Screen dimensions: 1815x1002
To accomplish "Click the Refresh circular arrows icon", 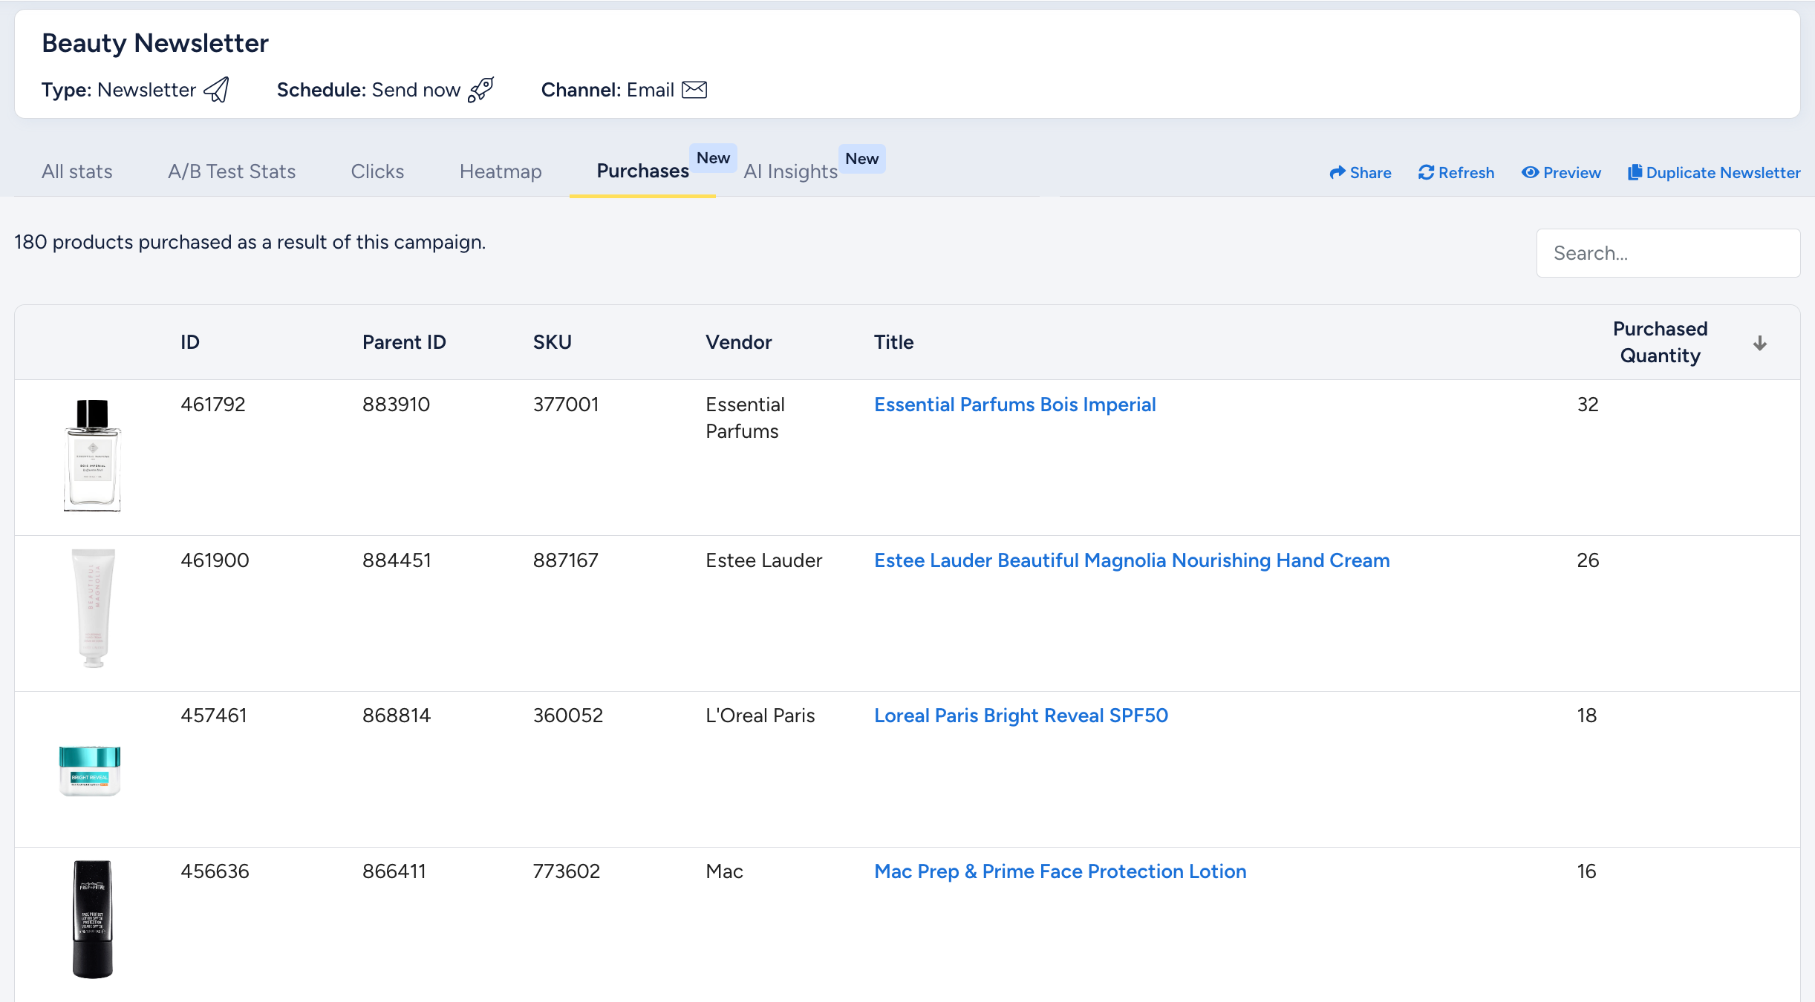I will [1426, 173].
